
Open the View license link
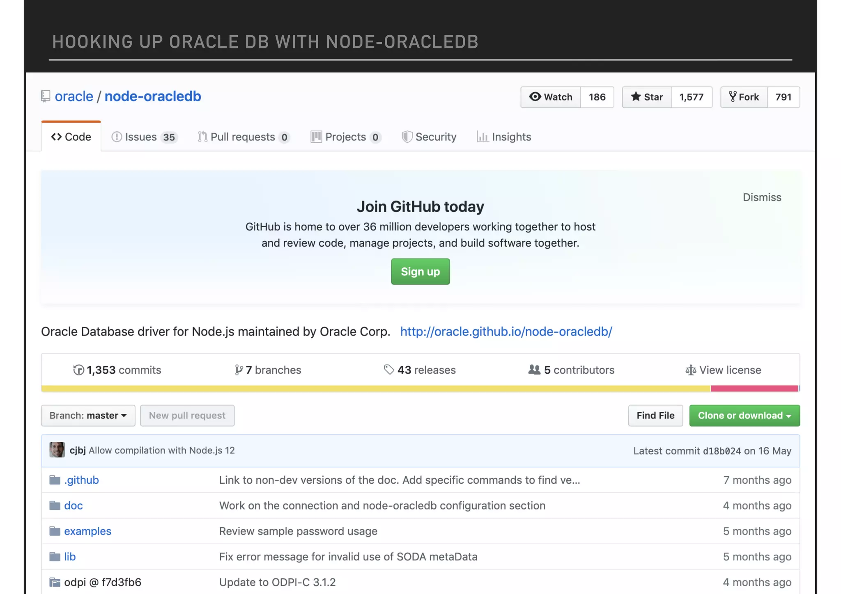tap(723, 370)
